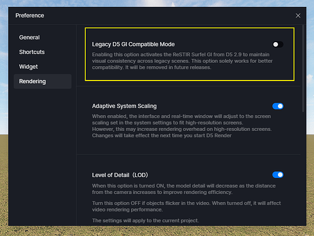Turn off the Level of Detail (LOD) toggle

277,175
